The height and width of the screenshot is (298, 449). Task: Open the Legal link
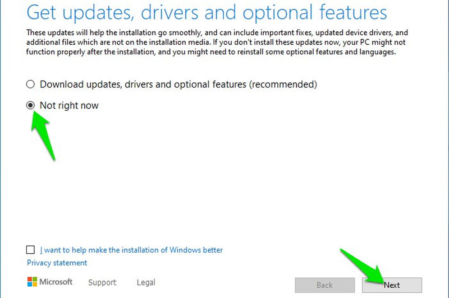click(x=146, y=282)
